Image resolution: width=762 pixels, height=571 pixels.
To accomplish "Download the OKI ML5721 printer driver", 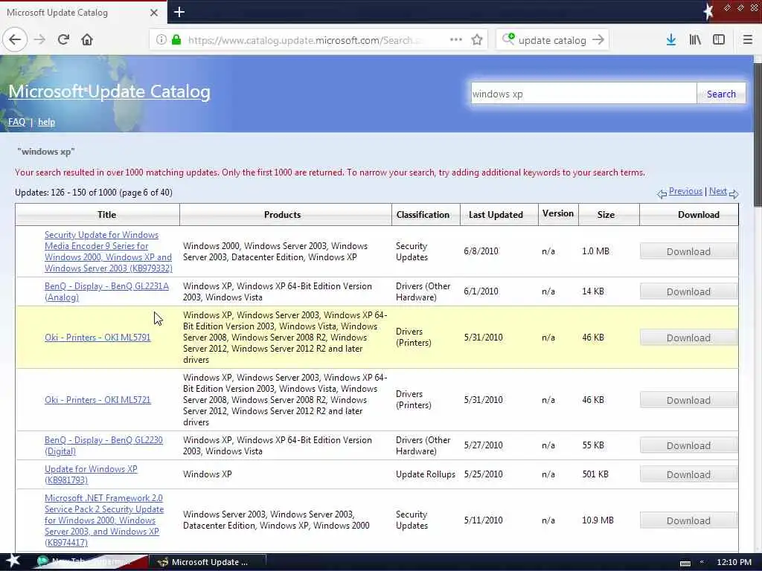I will pyautogui.click(x=688, y=401).
